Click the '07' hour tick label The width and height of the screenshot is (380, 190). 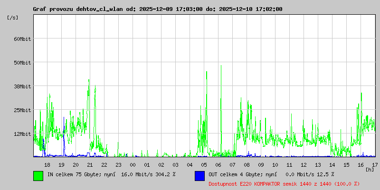coord(233,165)
